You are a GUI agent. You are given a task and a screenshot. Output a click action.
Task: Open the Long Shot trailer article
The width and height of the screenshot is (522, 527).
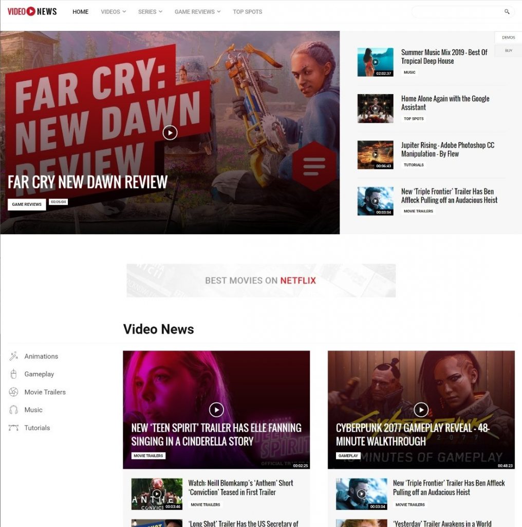pyautogui.click(x=243, y=523)
